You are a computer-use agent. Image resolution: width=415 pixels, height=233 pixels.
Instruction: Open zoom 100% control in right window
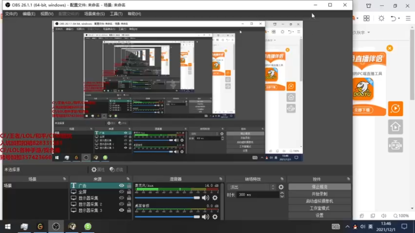(401, 216)
